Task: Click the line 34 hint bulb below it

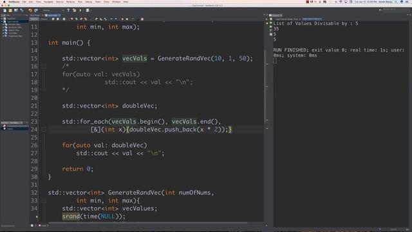Action: [x=37, y=217]
